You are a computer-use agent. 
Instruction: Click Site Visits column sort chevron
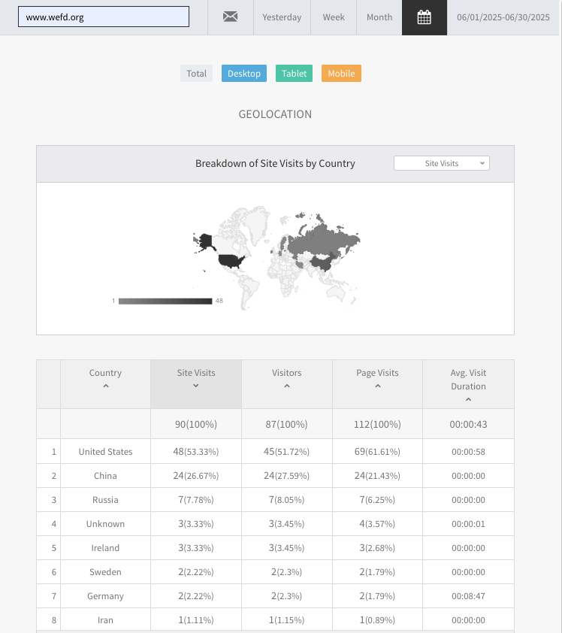click(195, 386)
